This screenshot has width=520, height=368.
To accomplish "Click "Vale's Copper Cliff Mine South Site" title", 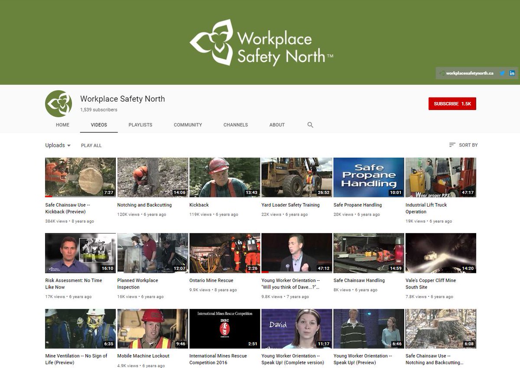I will click(431, 284).
